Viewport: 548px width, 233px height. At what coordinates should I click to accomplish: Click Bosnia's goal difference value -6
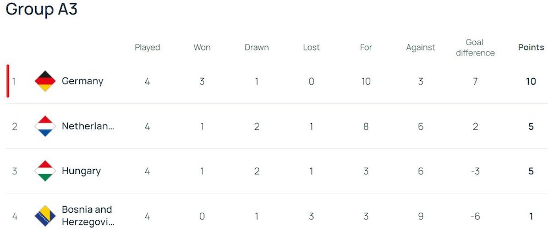[475, 216]
